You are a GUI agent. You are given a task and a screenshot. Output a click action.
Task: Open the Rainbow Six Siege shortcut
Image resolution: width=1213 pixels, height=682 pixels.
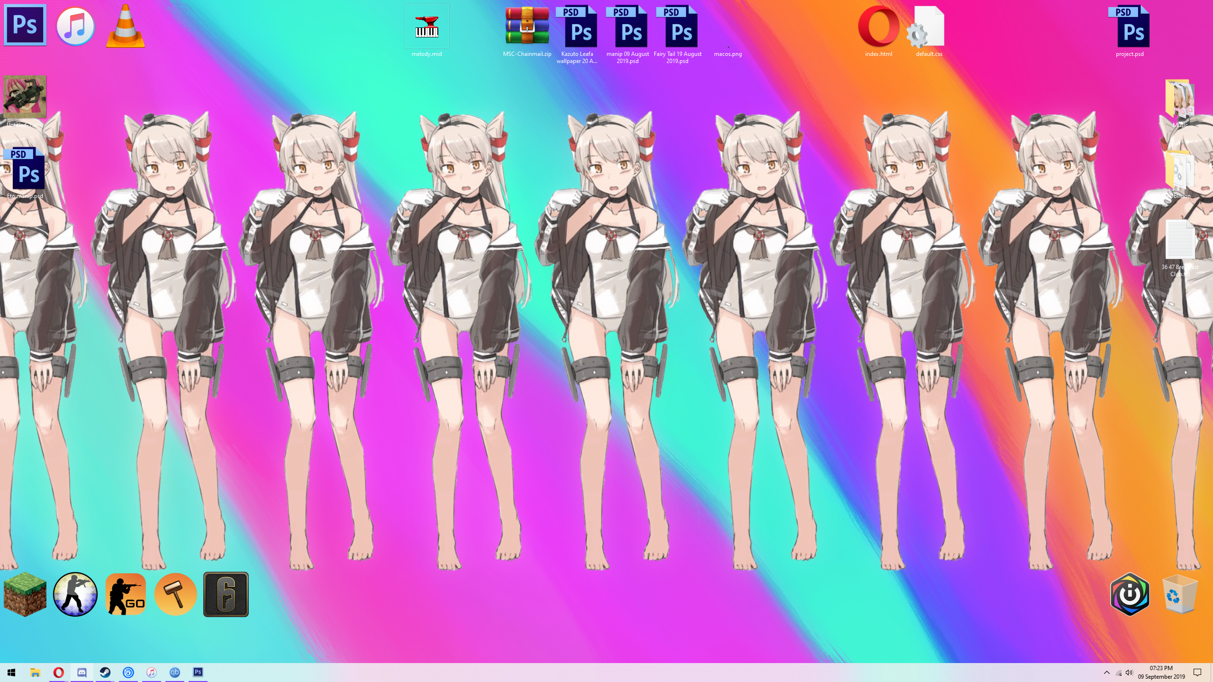coord(226,594)
